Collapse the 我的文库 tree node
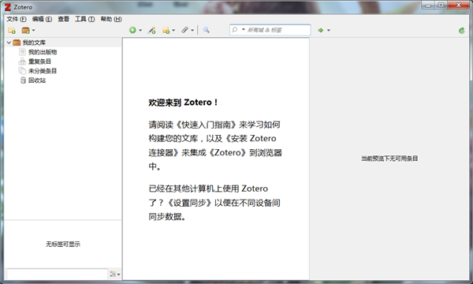Screen dimensions: 473x284 (x=9, y=43)
